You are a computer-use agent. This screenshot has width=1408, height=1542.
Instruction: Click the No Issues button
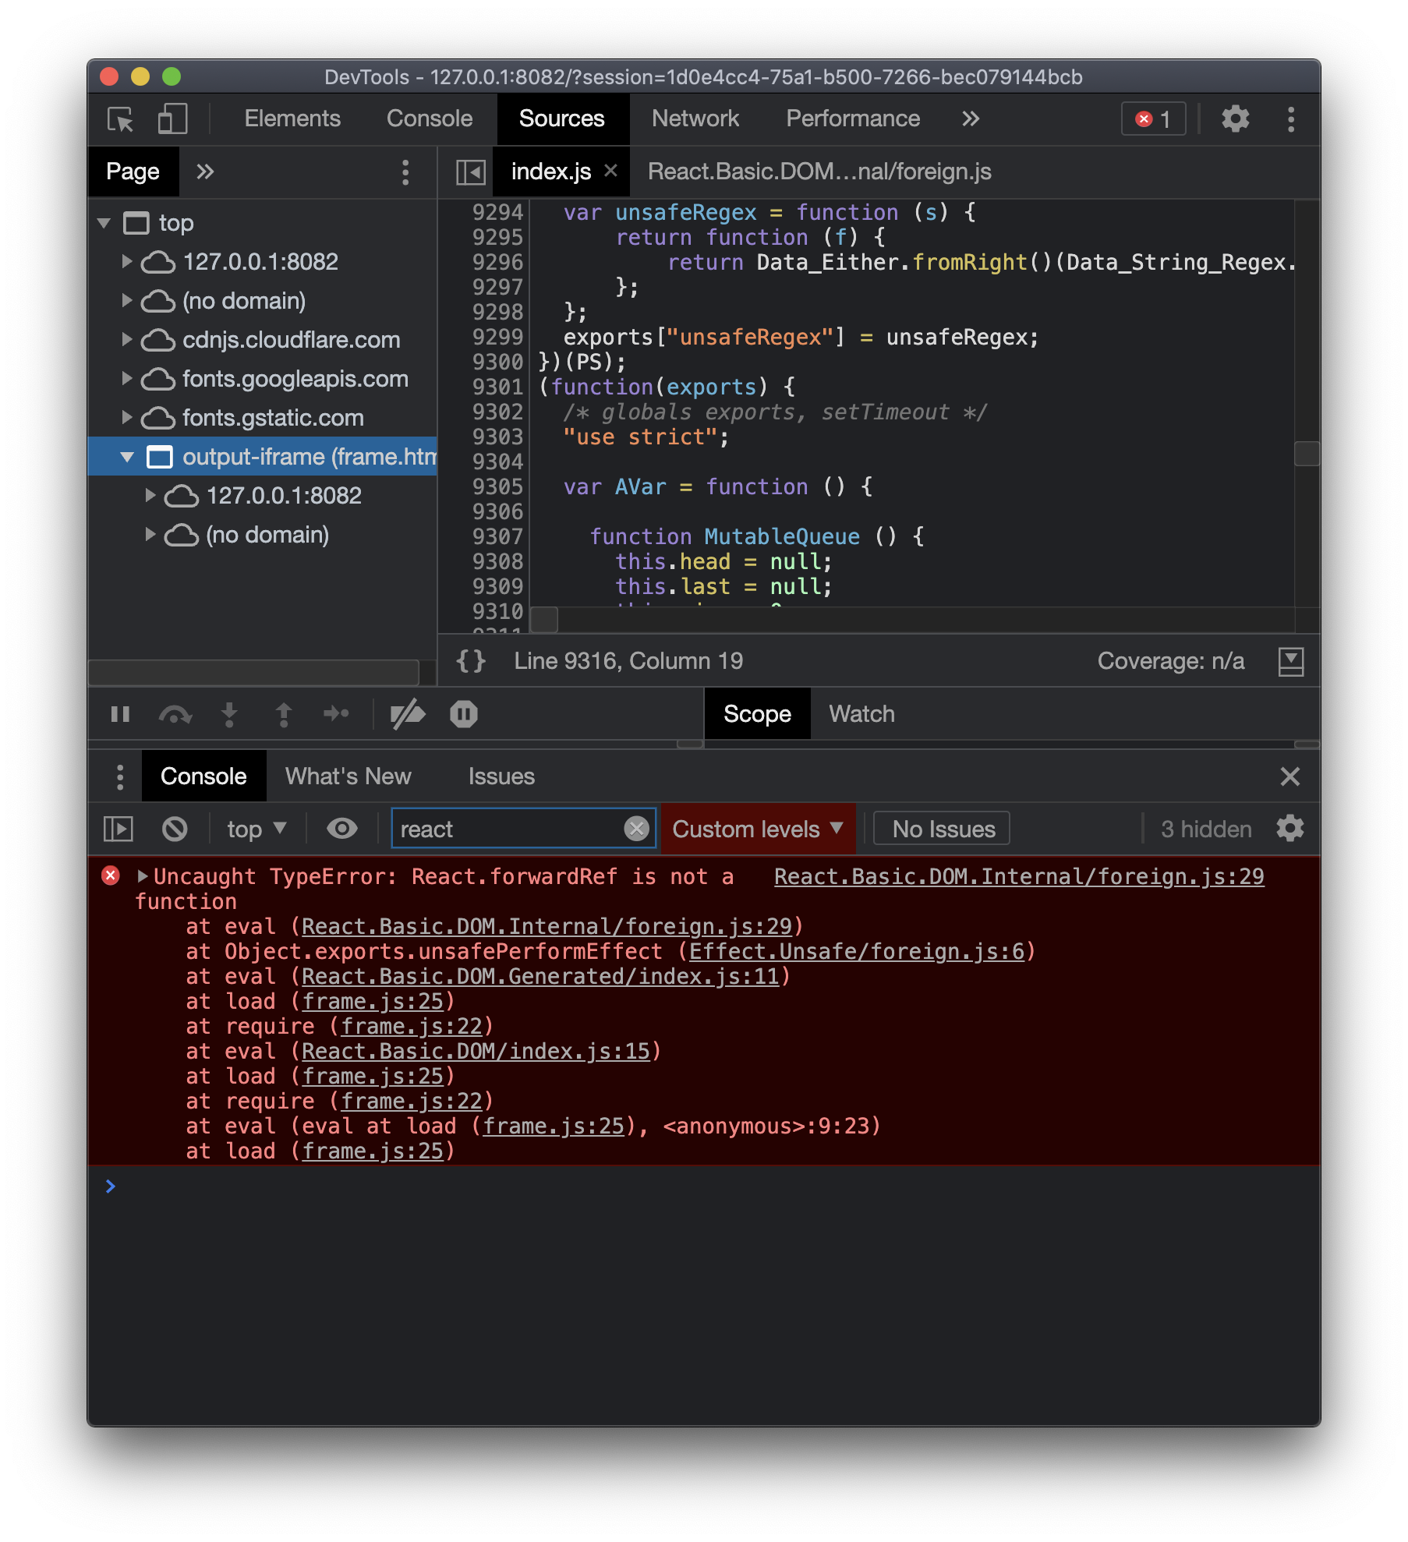point(943,829)
